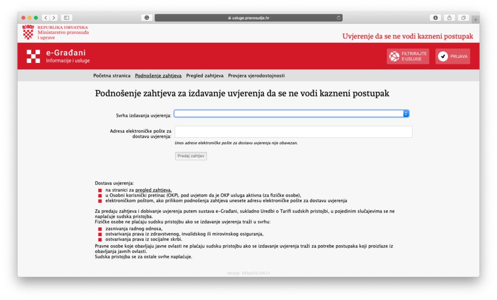Open a new tab with the plus button
Screen dimensions: 497x300
point(475,19)
